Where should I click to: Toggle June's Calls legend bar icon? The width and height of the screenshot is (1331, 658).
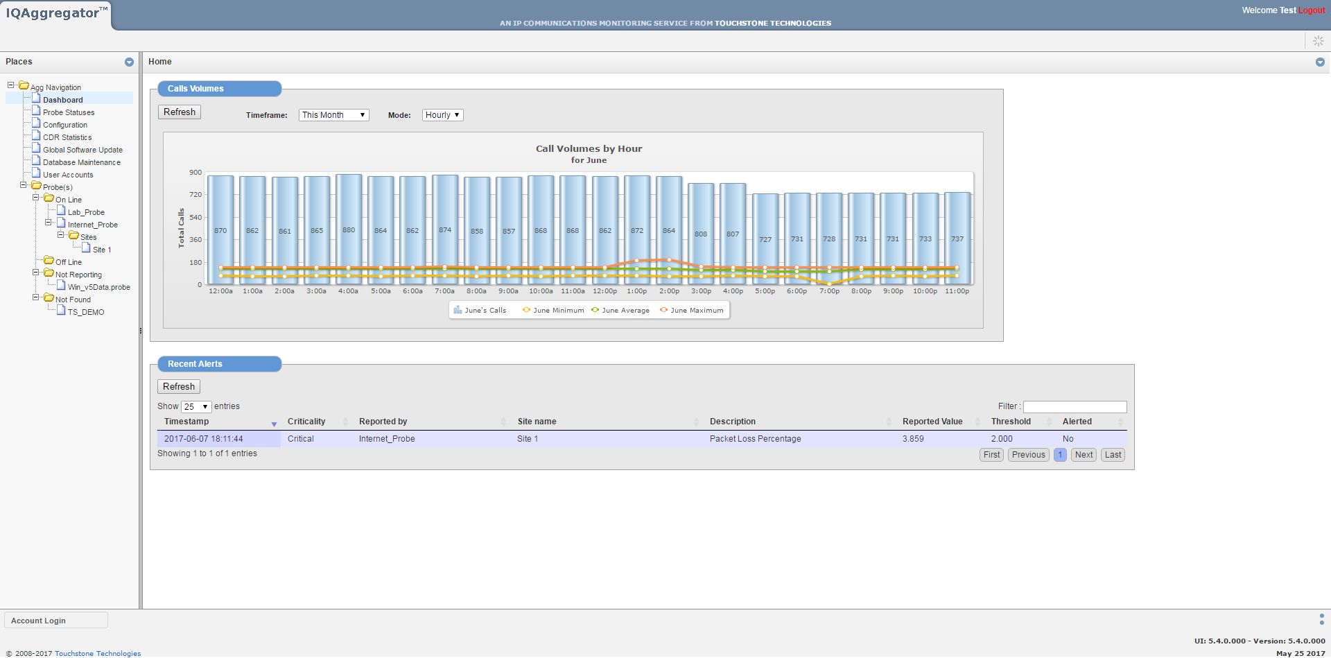(x=458, y=310)
